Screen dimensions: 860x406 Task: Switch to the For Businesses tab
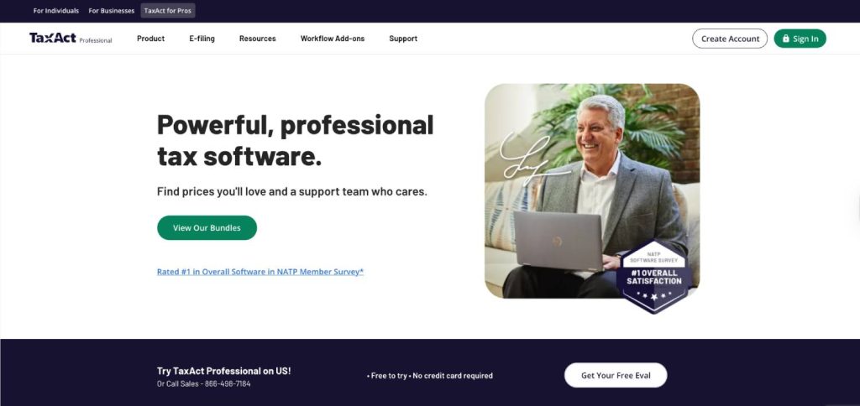(x=112, y=10)
